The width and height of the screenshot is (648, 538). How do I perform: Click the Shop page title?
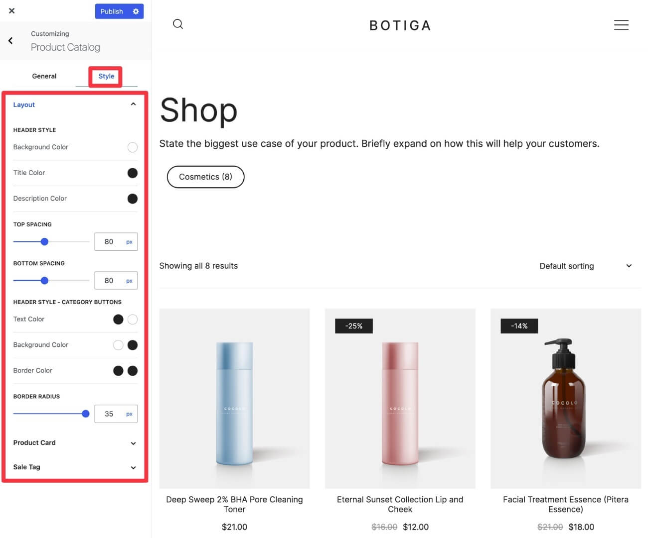click(198, 110)
